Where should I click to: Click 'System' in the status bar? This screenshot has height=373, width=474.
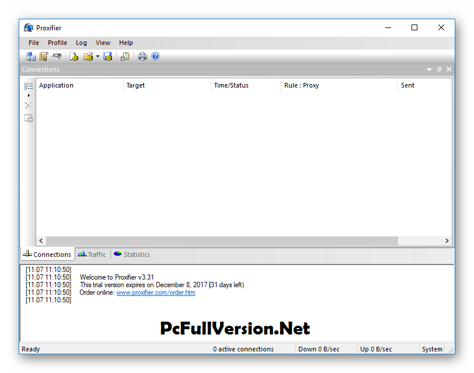432,349
